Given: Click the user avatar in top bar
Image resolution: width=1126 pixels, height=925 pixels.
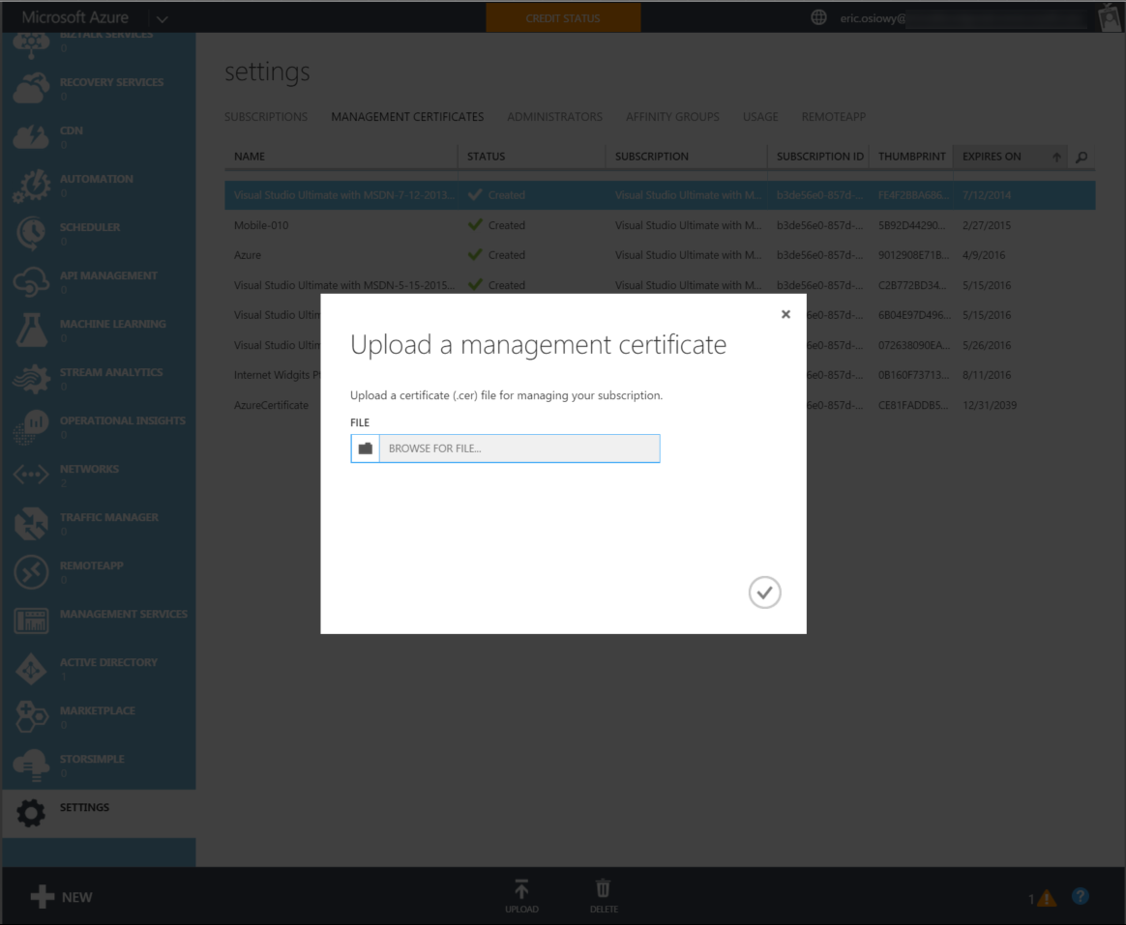Looking at the screenshot, I should [1111, 17].
